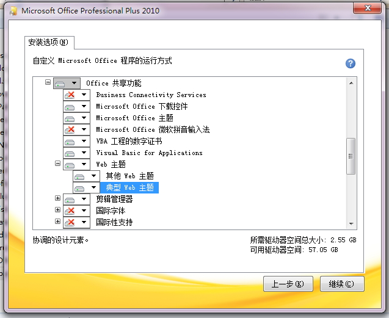Click the 继续(C) button
The width and height of the screenshot is (389, 318).
click(x=342, y=284)
